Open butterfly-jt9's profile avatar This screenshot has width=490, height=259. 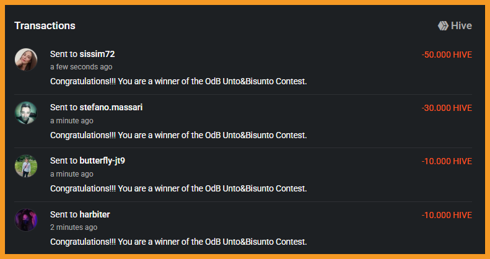[26, 166]
